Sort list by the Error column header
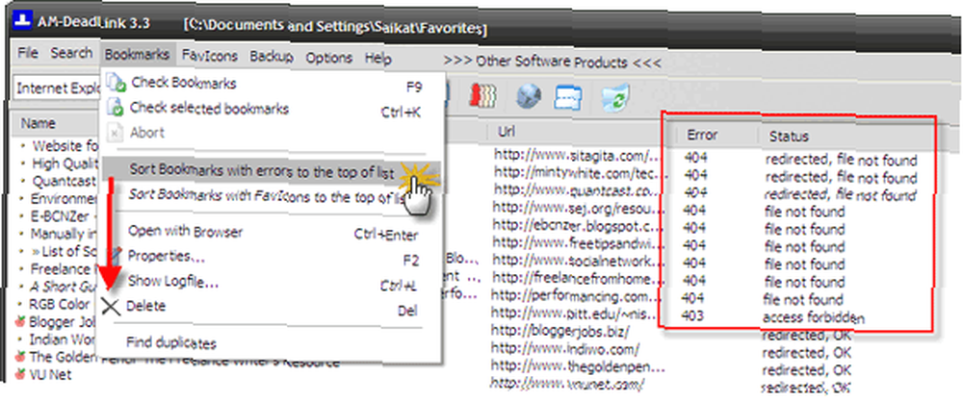The image size is (963, 401). 702,135
